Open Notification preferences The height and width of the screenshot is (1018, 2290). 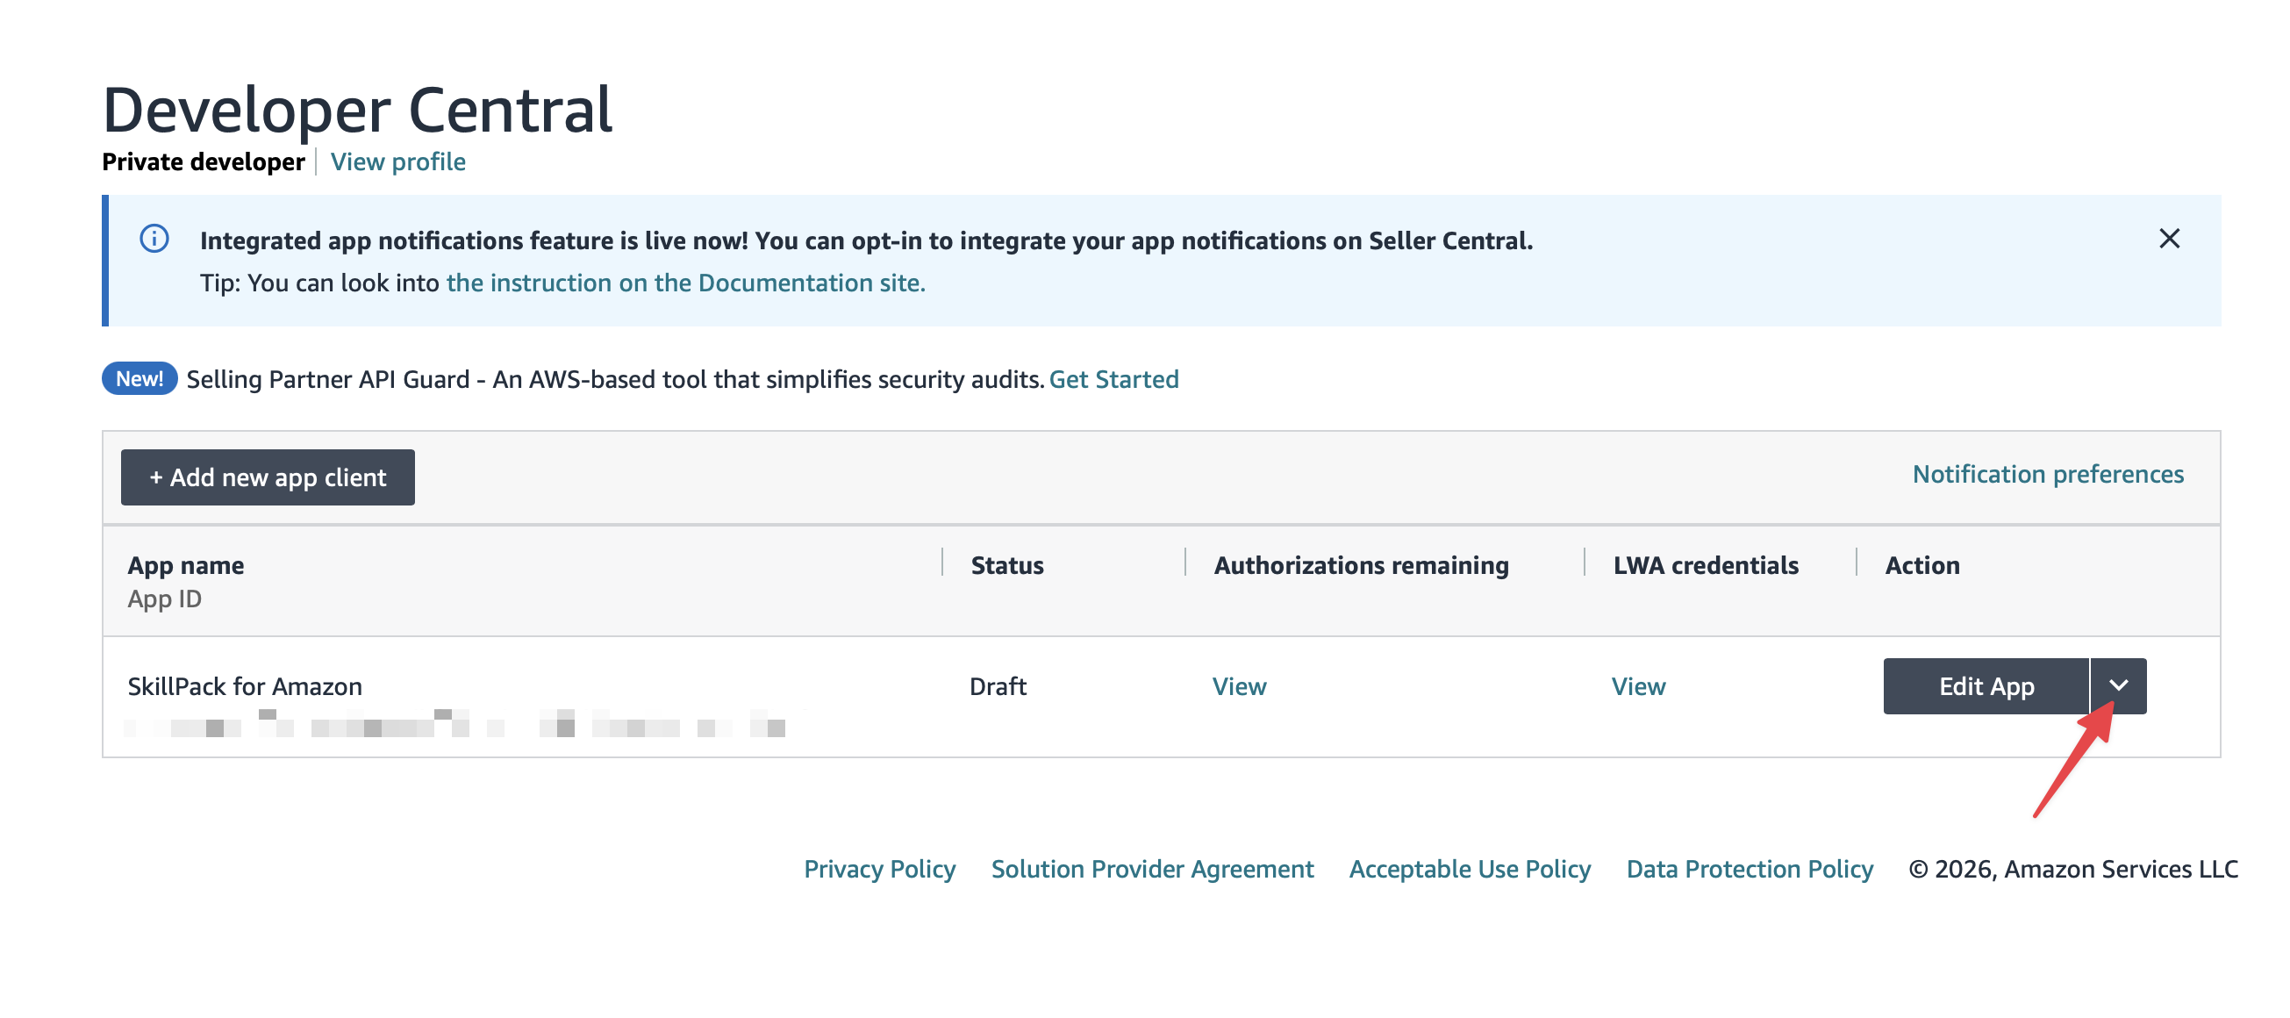coord(2047,475)
